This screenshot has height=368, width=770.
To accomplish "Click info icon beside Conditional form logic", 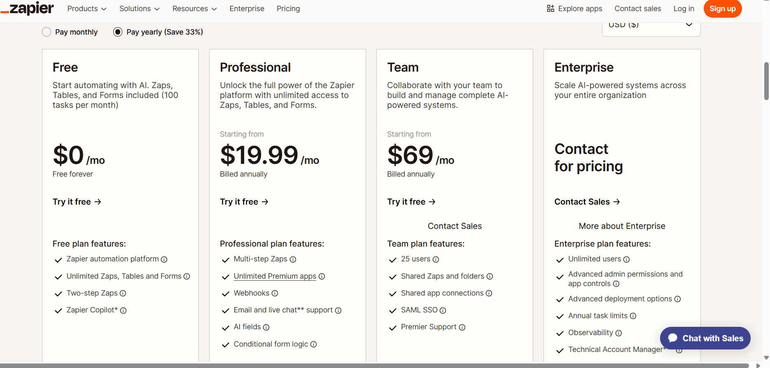I will pos(313,344).
